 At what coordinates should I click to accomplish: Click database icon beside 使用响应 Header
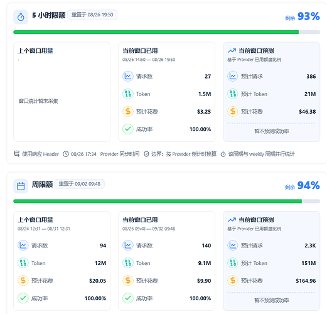click(x=17, y=154)
